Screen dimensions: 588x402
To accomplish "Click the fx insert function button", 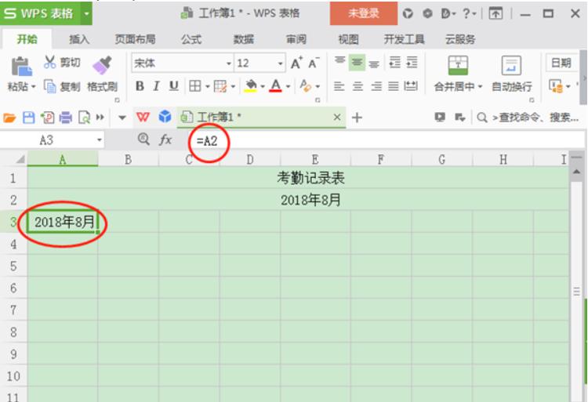I will point(165,139).
